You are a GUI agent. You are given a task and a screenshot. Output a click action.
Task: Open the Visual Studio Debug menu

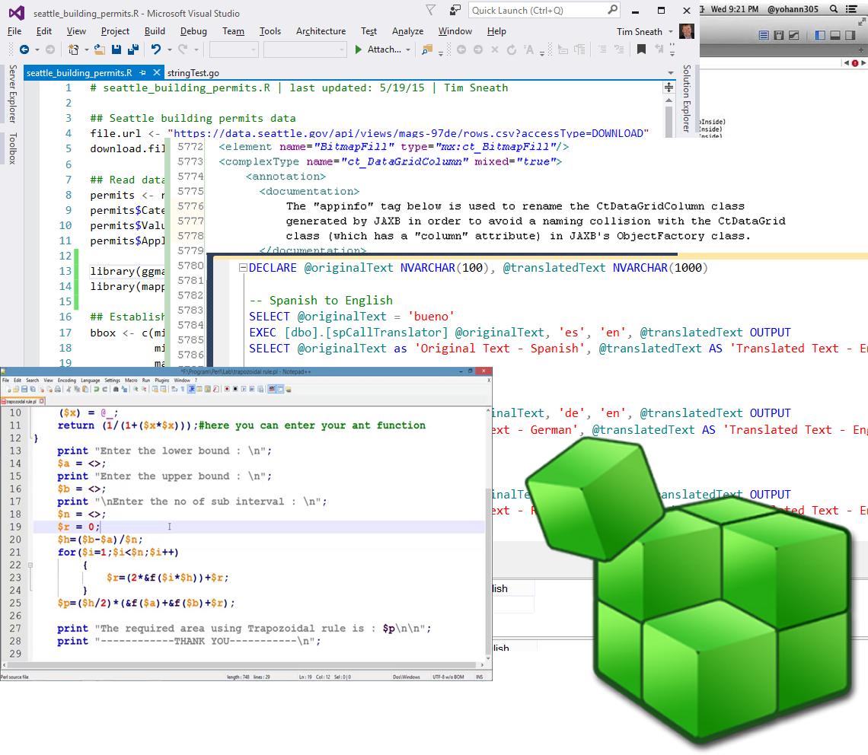point(193,31)
